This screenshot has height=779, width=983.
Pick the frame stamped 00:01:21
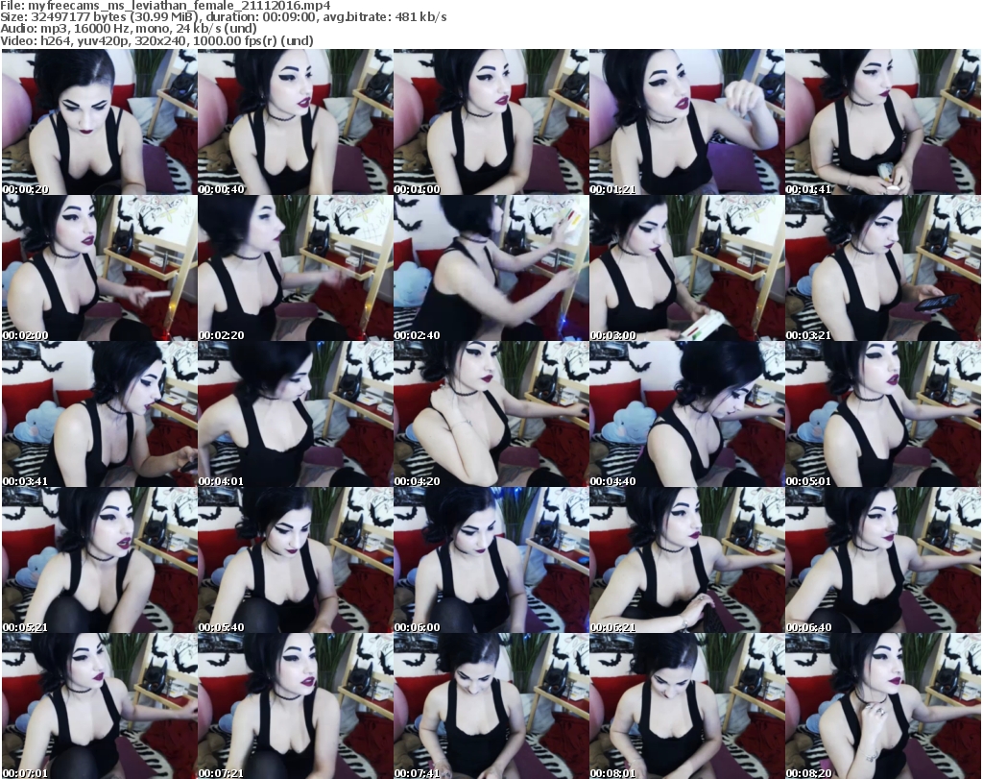click(x=686, y=122)
